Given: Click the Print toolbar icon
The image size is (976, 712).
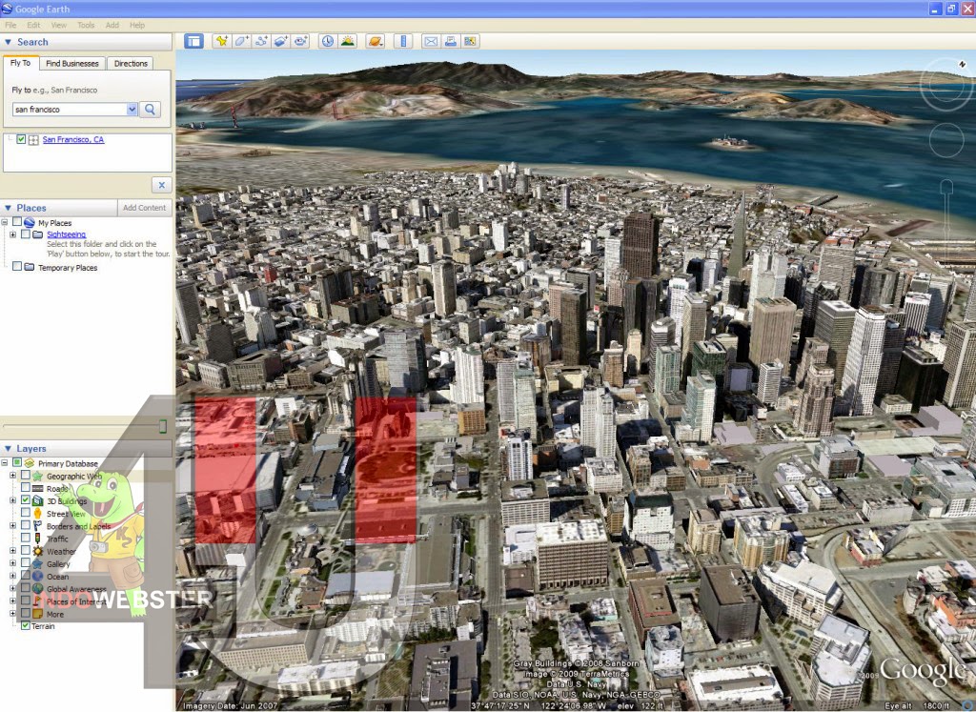Looking at the screenshot, I should [x=450, y=42].
